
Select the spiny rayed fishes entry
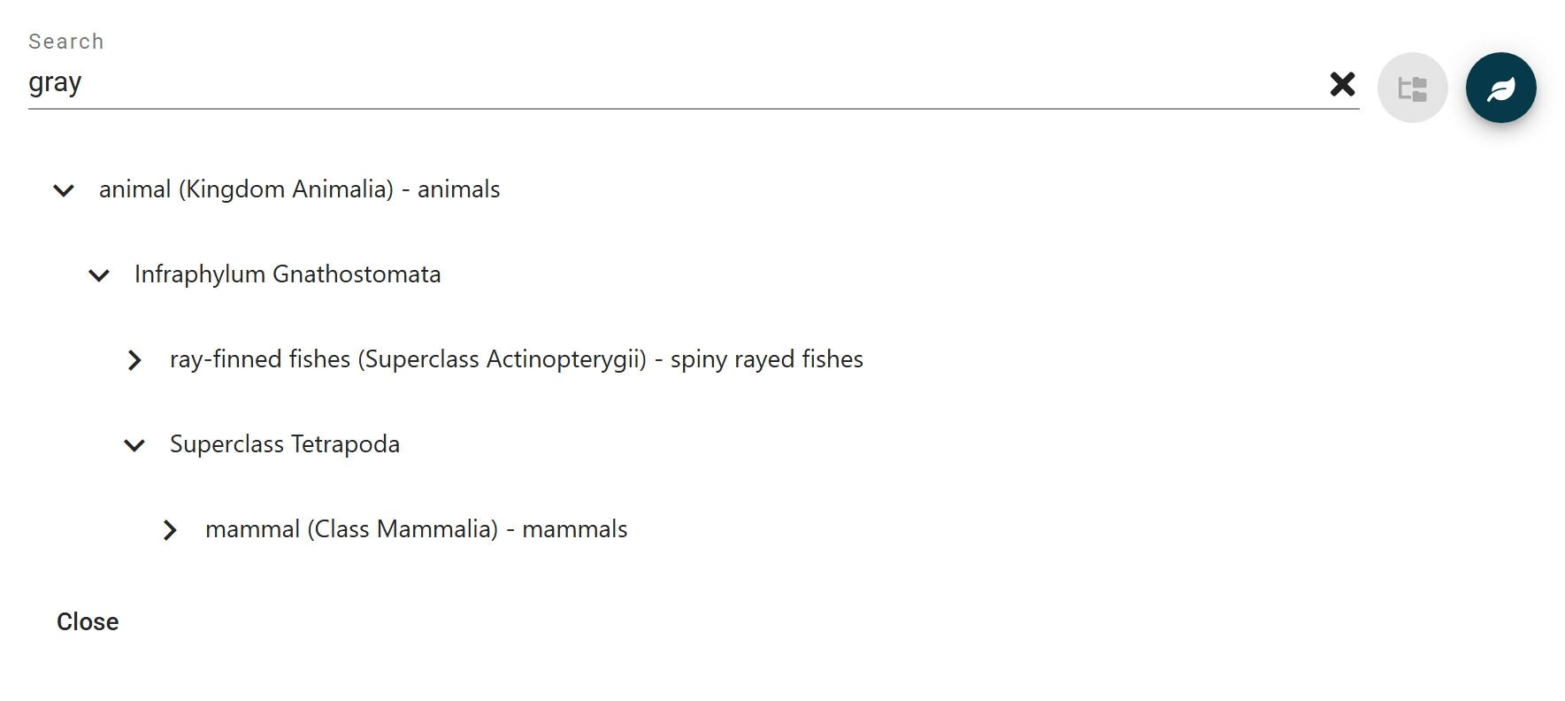click(518, 359)
